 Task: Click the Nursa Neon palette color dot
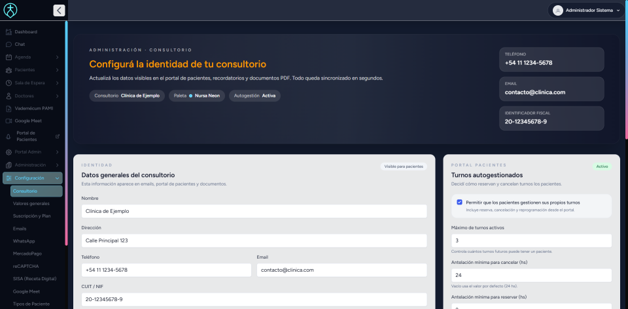click(190, 96)
